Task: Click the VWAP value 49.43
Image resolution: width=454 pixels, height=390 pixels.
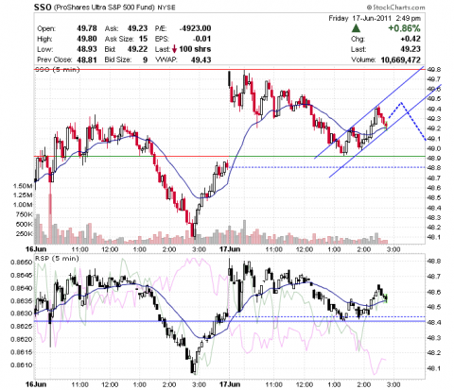Action: pyautogui.click(x=201, y=59)
